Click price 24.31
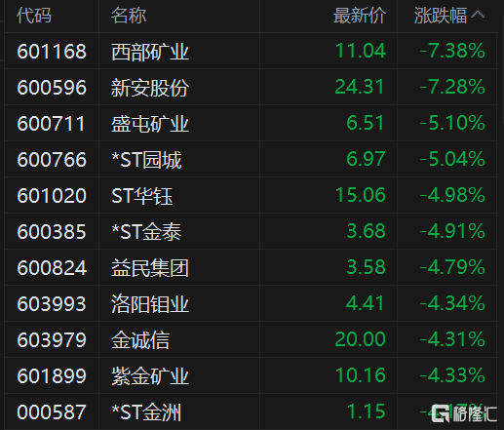 coord(360,87)
